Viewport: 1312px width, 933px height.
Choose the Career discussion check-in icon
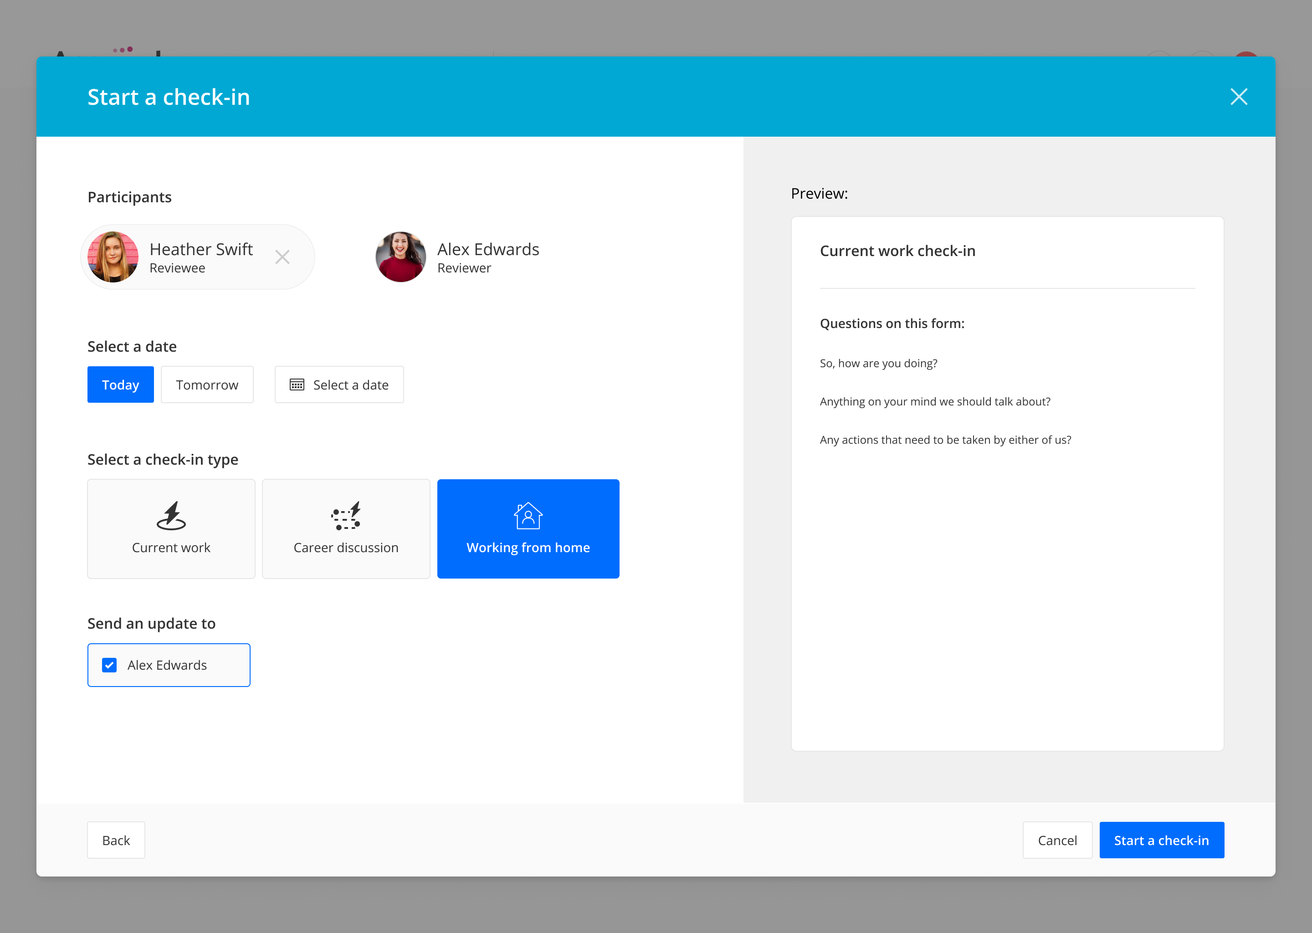click(346, 516)
